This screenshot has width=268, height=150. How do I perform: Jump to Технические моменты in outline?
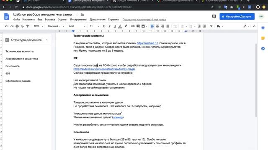(20, 51)
